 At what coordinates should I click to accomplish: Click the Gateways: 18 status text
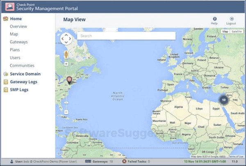(102, 161)
